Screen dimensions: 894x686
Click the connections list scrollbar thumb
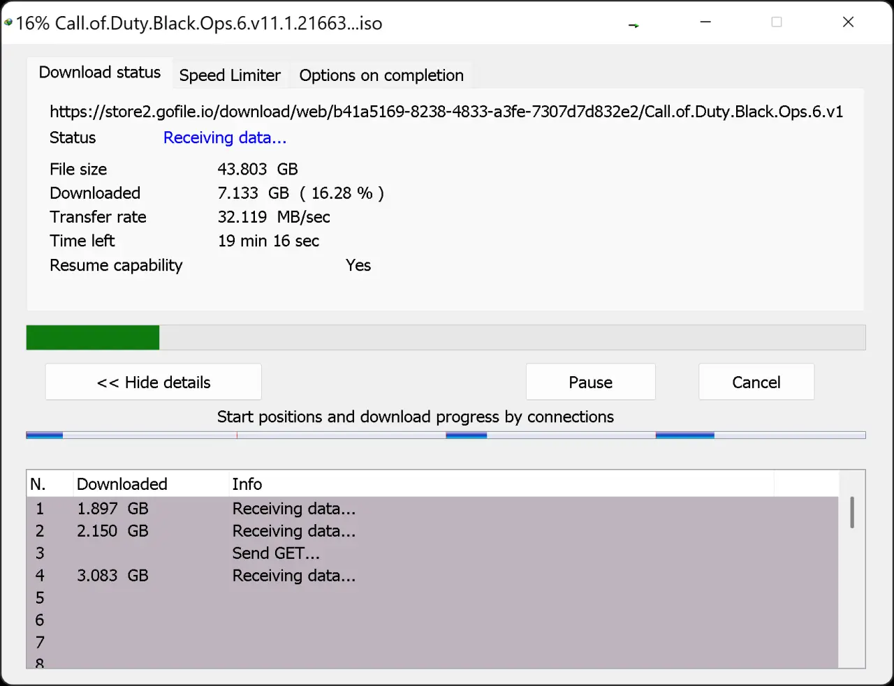pyautogui.click(x=852, y=512)
